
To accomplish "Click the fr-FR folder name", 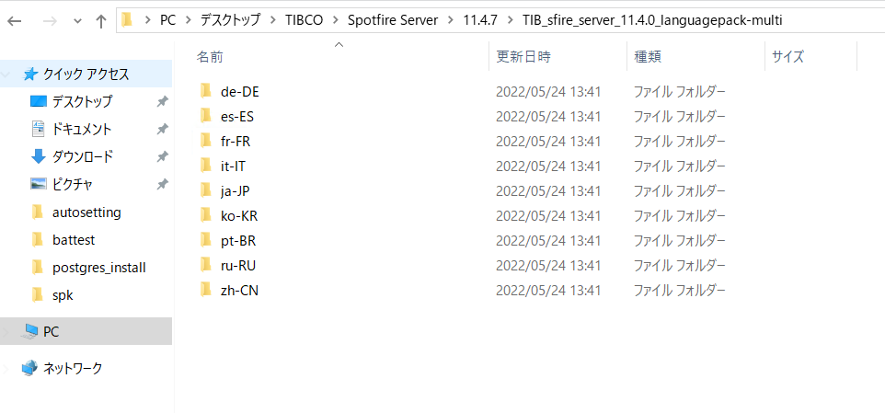I will (236, 142).
